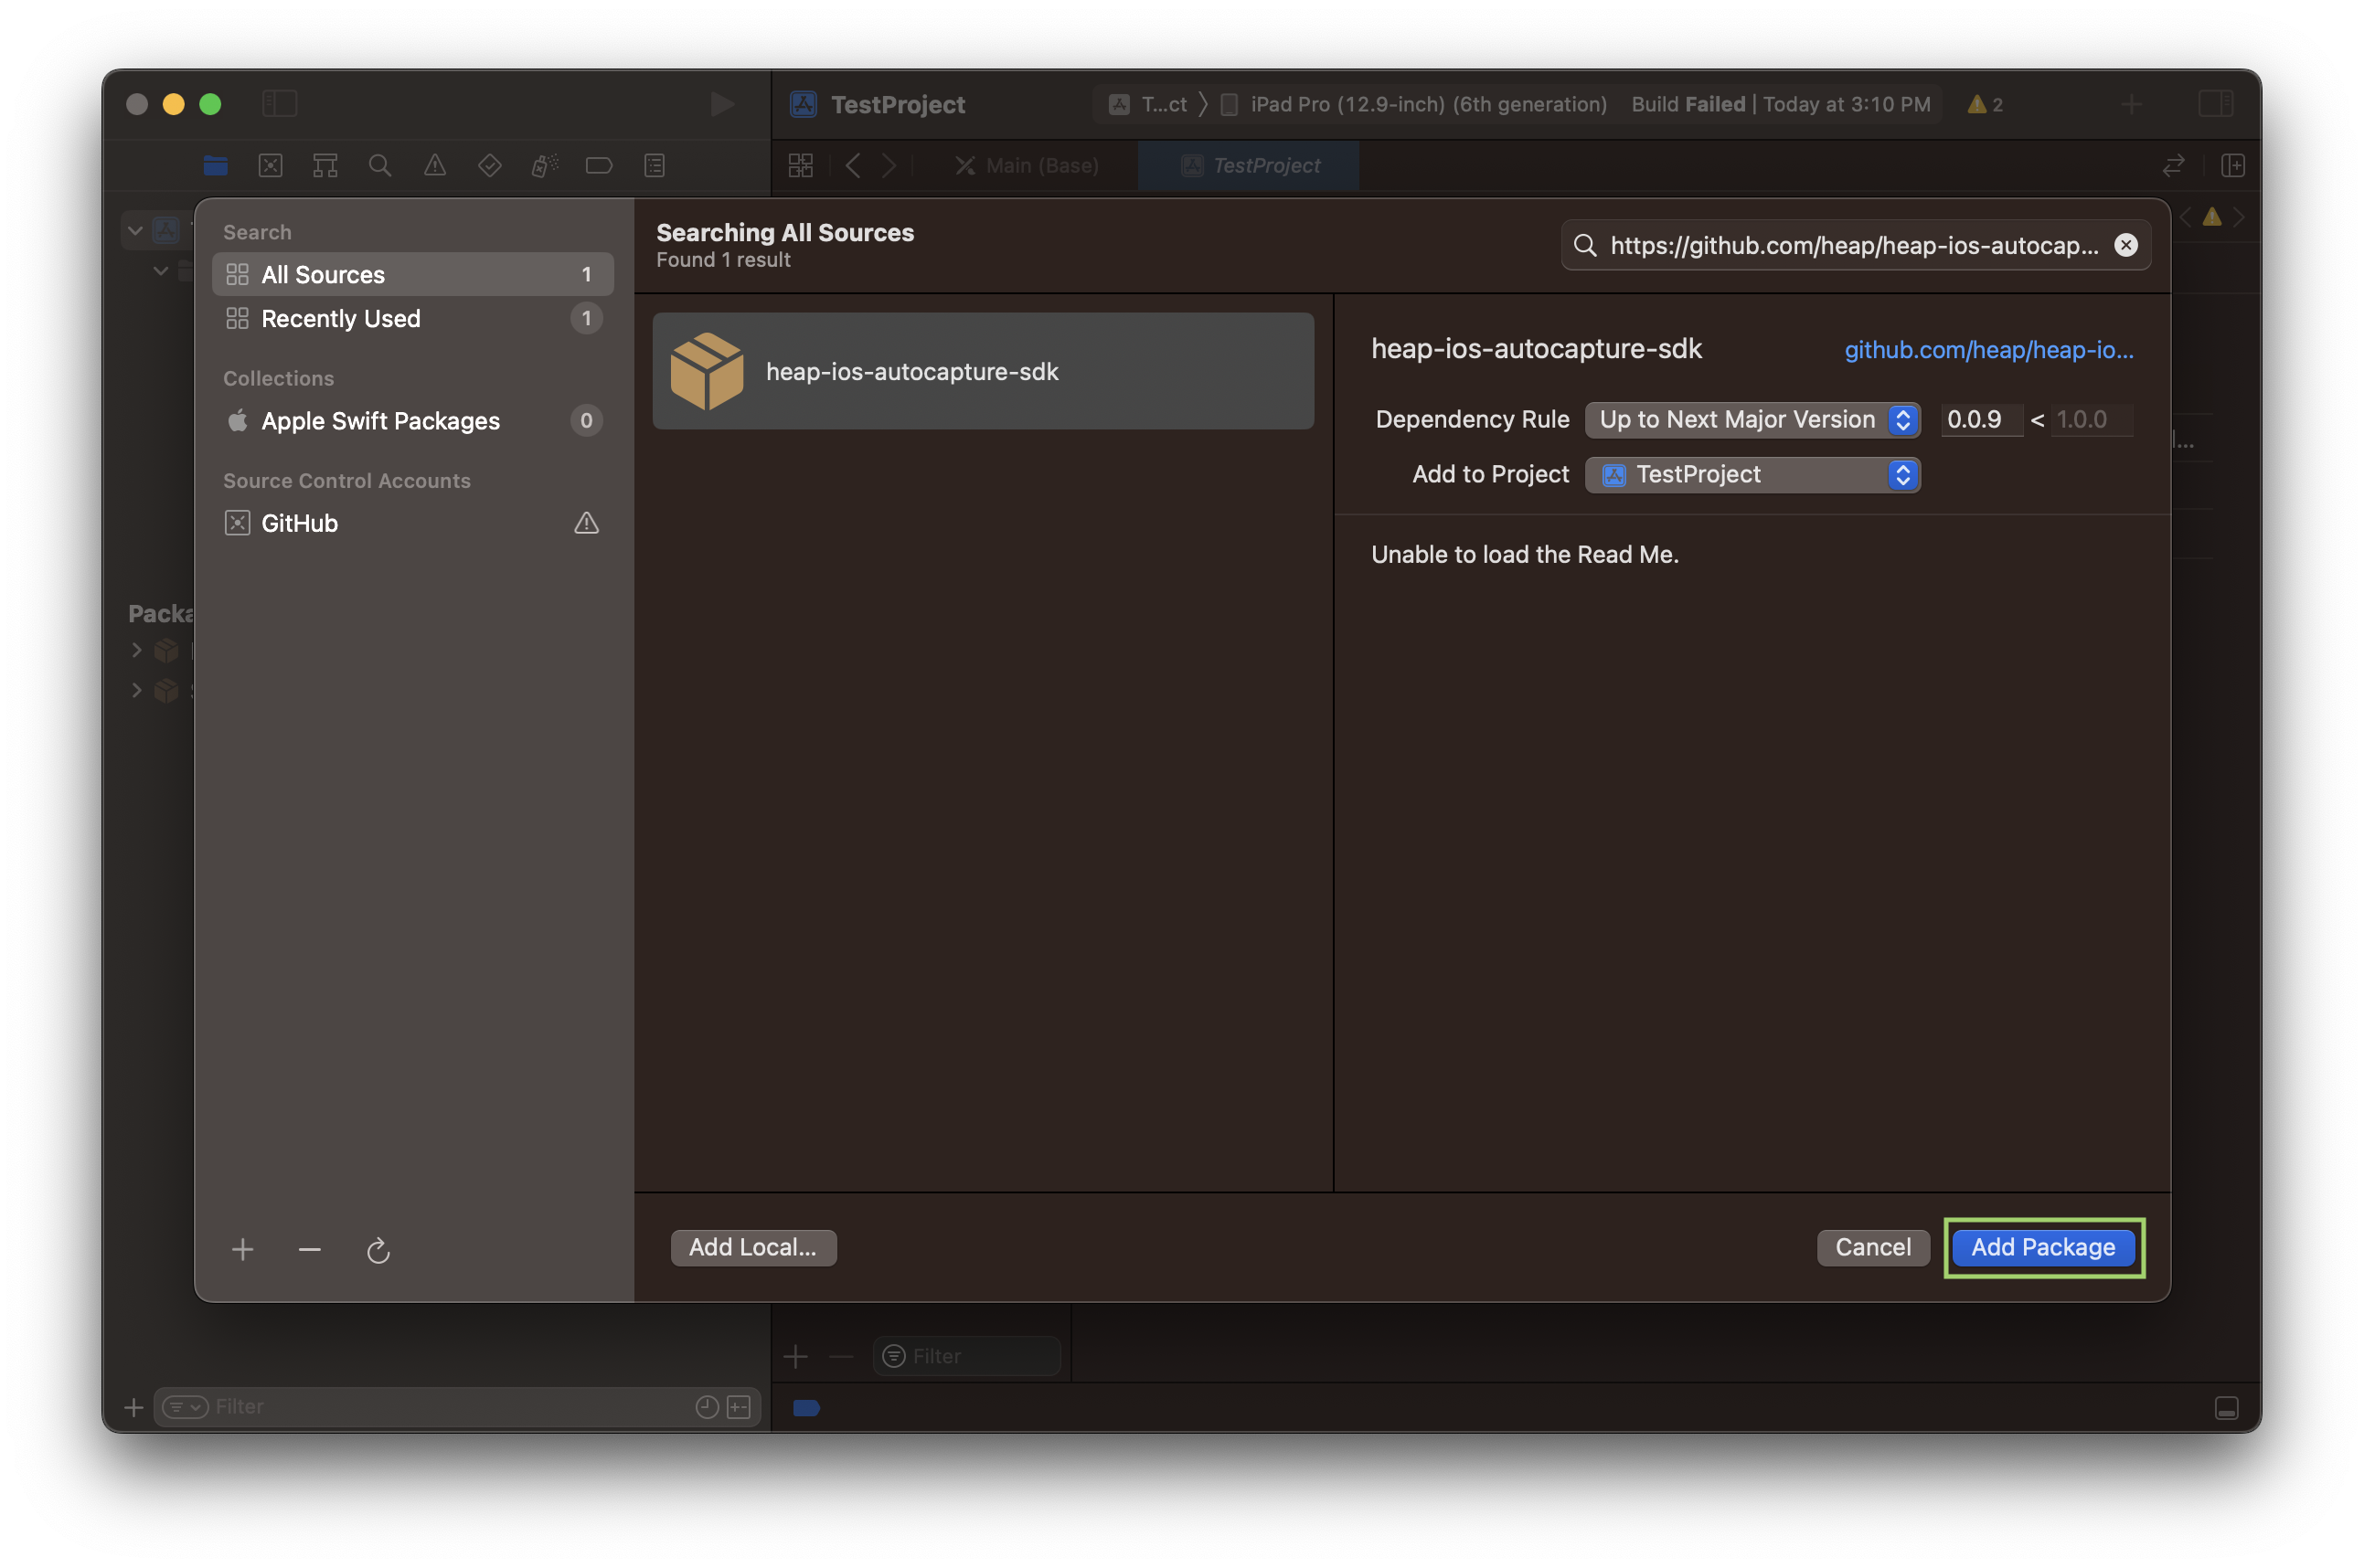Open the Add to Project dropdown
Image resolution: width=2364 pixels, height=1568 pixels.
1752,474
